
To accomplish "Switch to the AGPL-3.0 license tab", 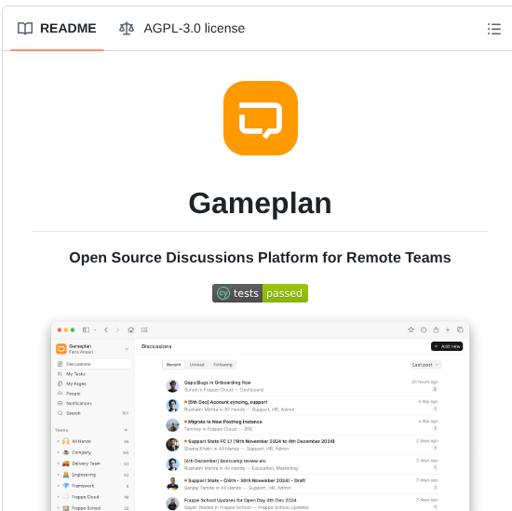I will coord(182,29).
